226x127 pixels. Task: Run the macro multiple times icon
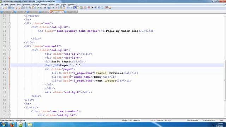point(99,8)
